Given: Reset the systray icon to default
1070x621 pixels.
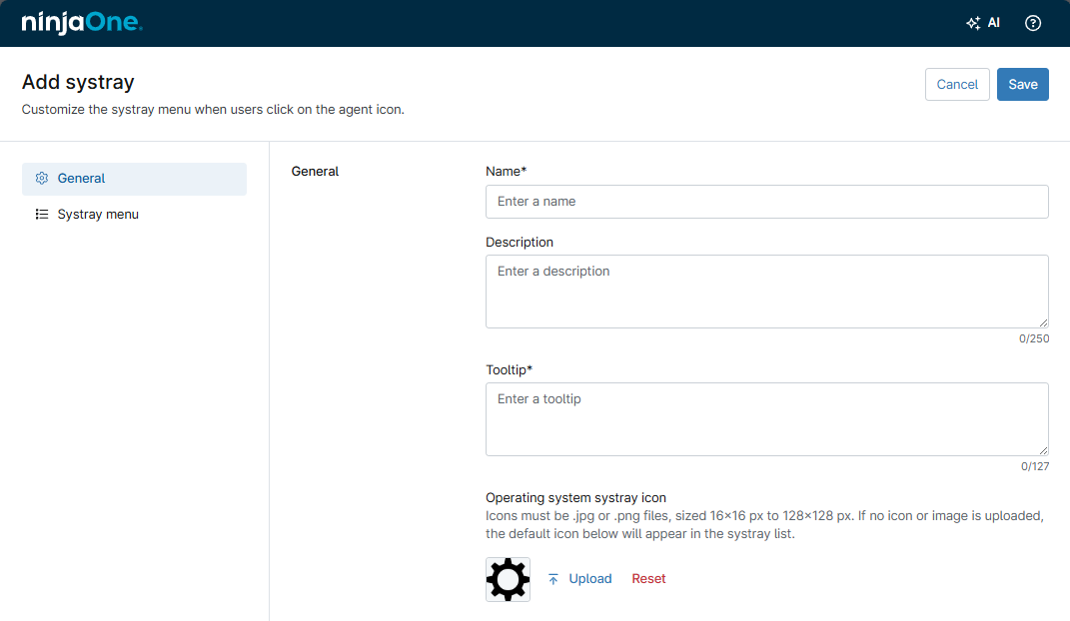Looking at the screenshot, I should pos(648,578).
